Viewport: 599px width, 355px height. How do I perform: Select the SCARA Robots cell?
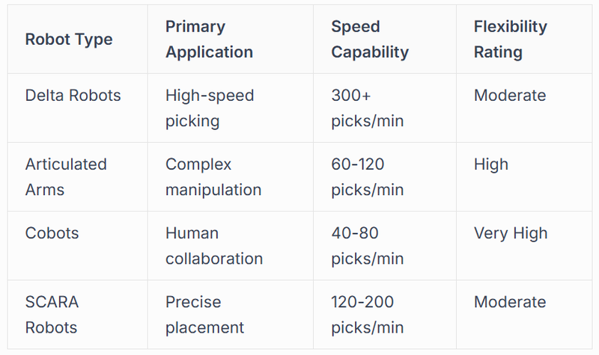(52, 315)
